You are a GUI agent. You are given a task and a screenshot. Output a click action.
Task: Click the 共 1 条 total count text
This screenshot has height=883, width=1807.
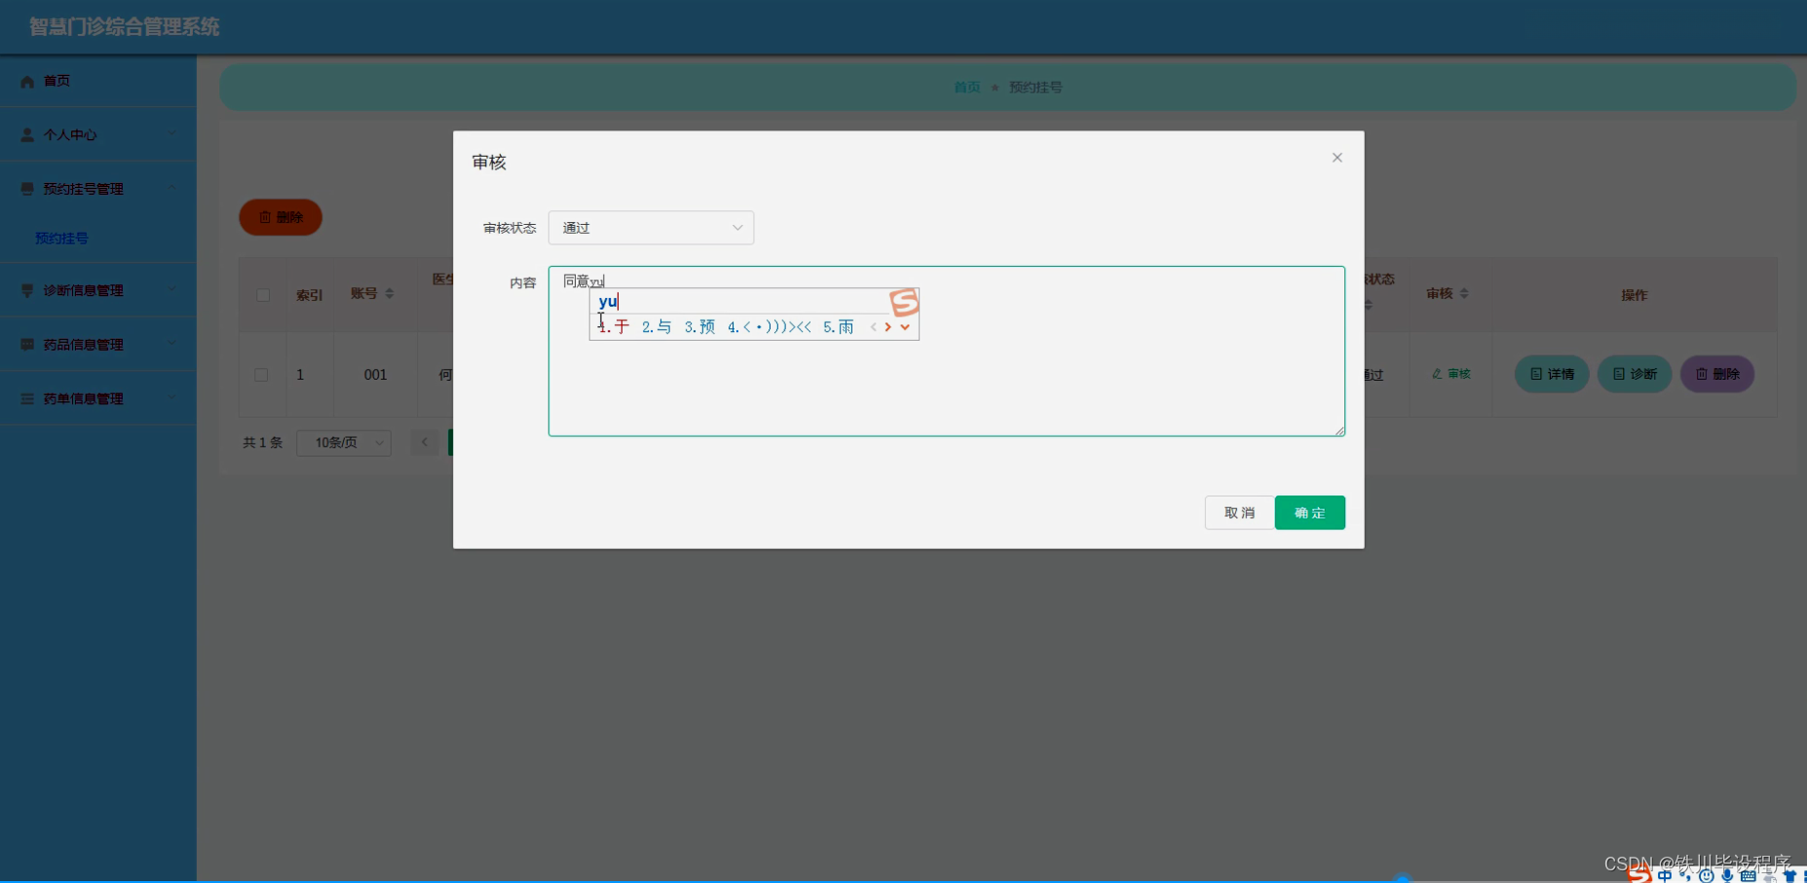[262, 443]
